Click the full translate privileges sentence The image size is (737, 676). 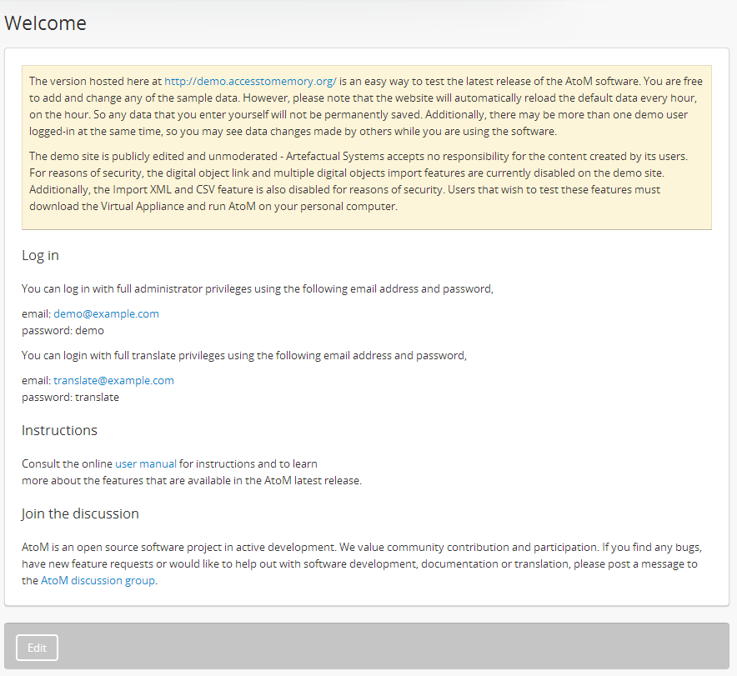(x=243, y=356)
